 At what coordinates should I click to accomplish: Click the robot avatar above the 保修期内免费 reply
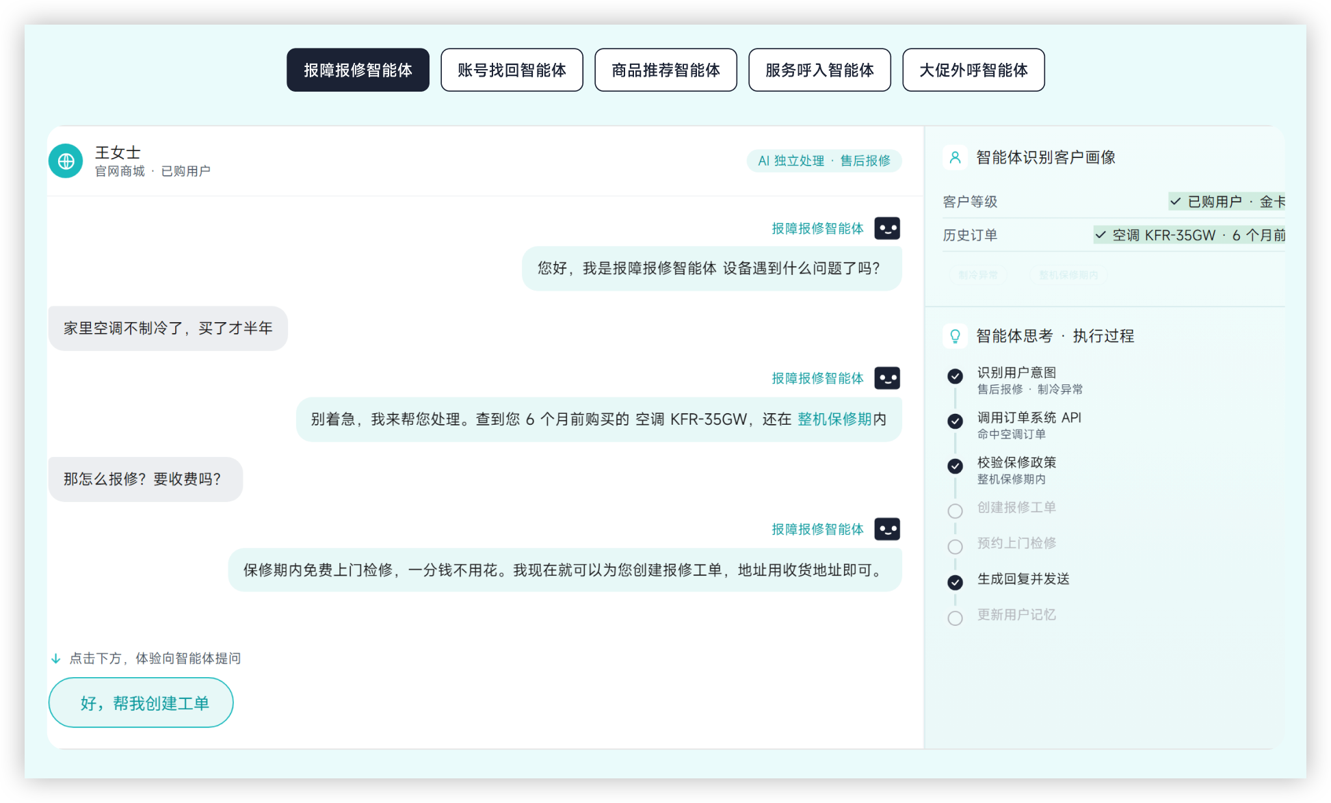click(887, 529)
